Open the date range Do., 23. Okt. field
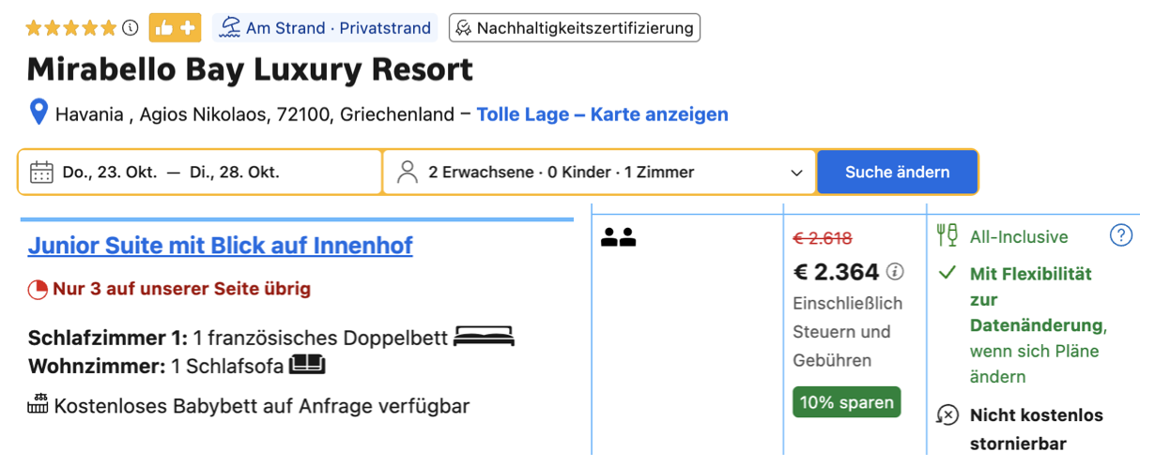Screen dimensions: 1155x467 pyautogui.click(x=200, y=173)
